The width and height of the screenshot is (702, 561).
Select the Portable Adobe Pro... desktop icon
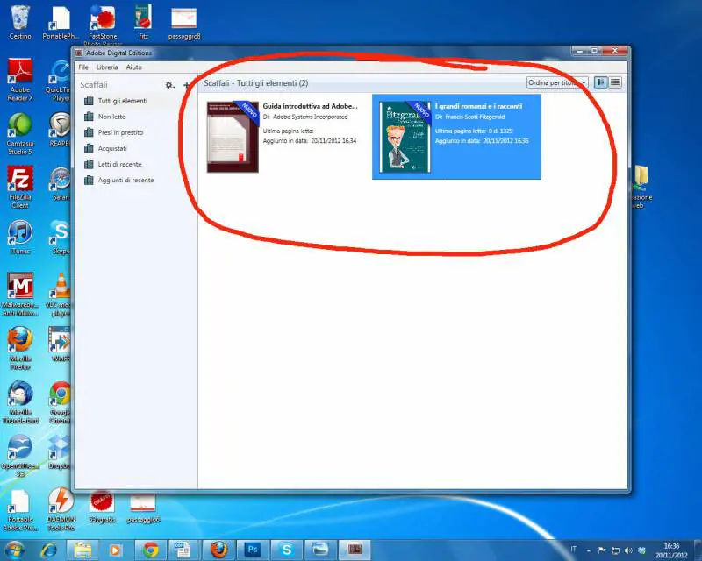pos(20,510)
